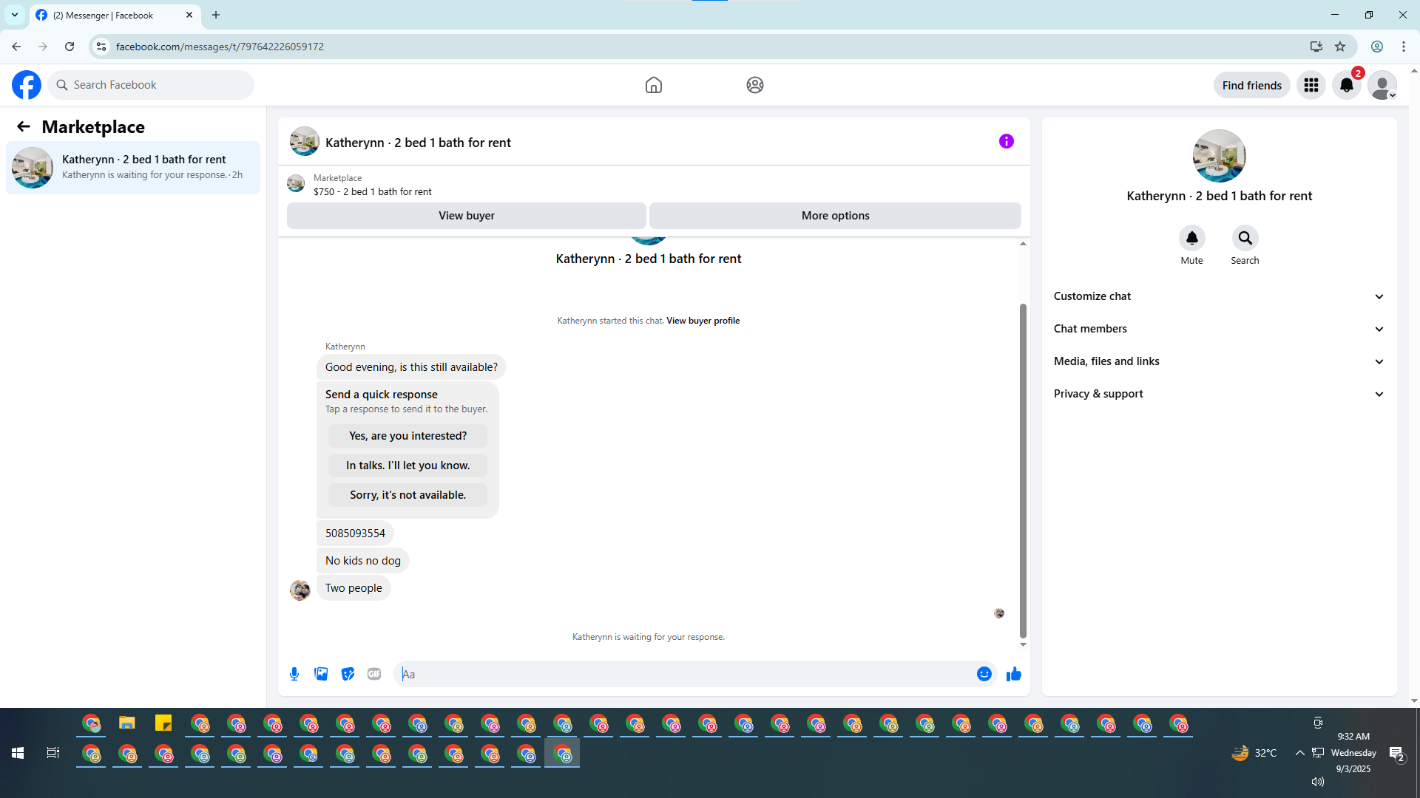
Task: Click the Find friends button
Action: click(x=1252, y=85)
